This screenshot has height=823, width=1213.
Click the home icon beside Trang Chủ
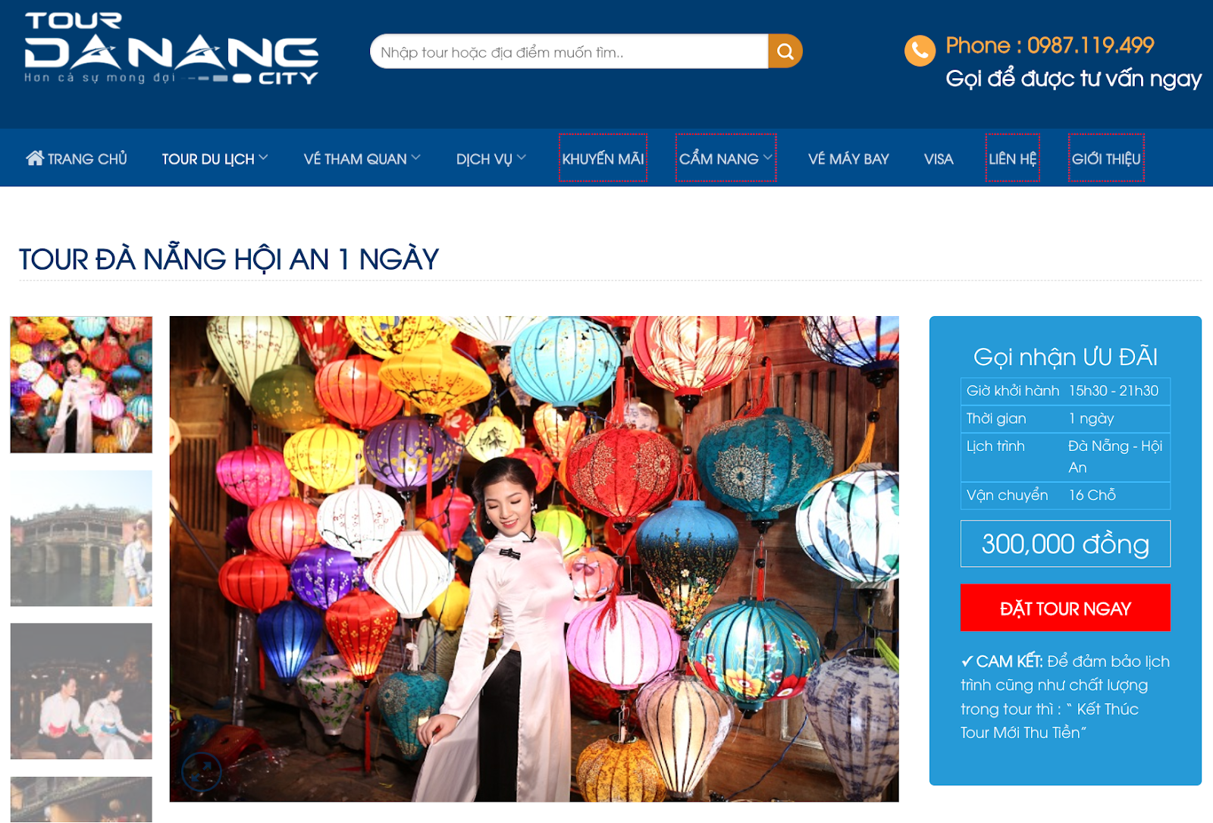coord(35,158)
